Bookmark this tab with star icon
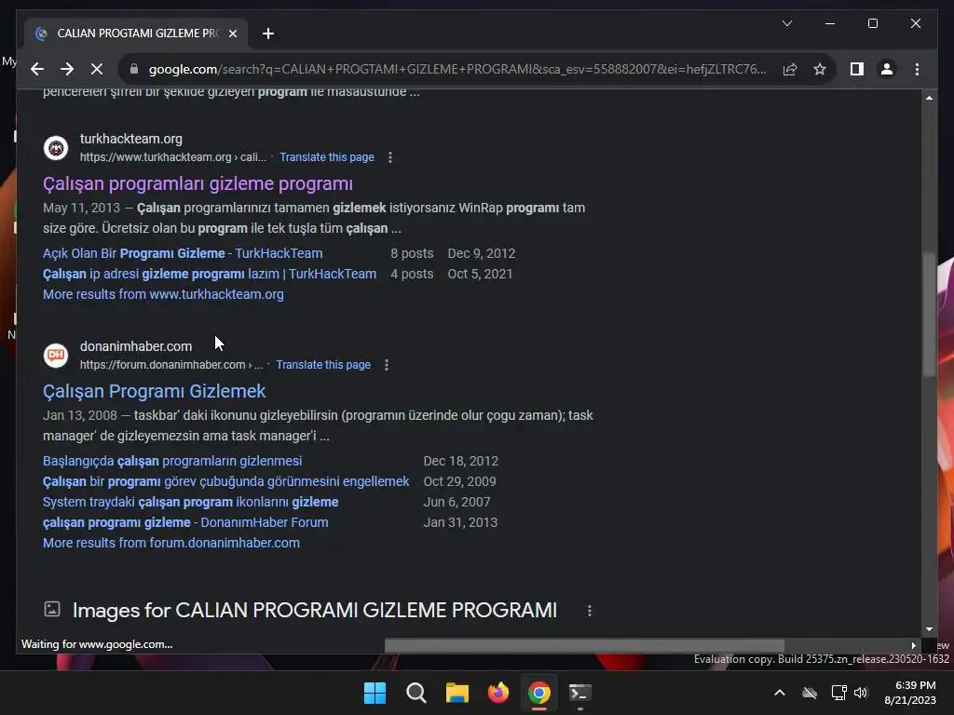Viewport: 954px width, 715px height. [x=820, y=69]
